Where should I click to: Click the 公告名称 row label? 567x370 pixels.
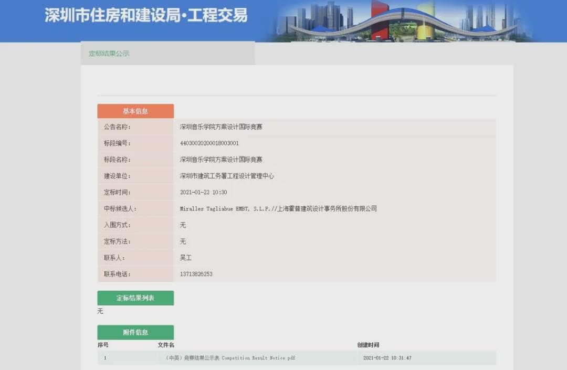(x=117, y=127)
